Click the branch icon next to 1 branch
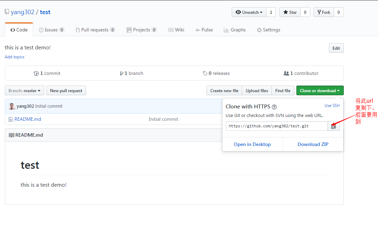This screenshot has width=378, height=225. tap(121, 74)
